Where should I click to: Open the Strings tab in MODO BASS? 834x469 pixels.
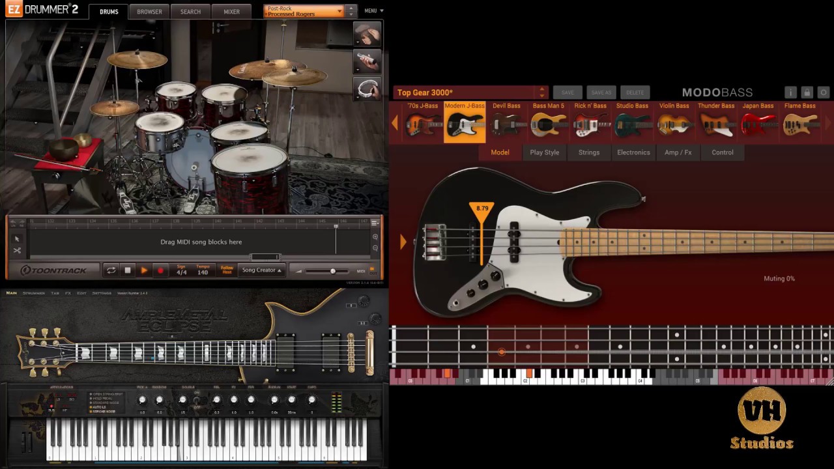(589, 152)
